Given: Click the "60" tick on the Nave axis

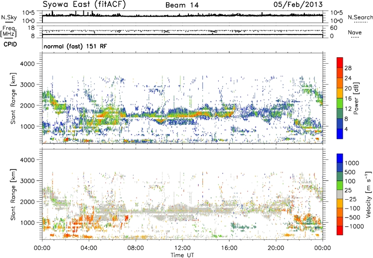Looking at the screenshot, I should tap(333, 28).
